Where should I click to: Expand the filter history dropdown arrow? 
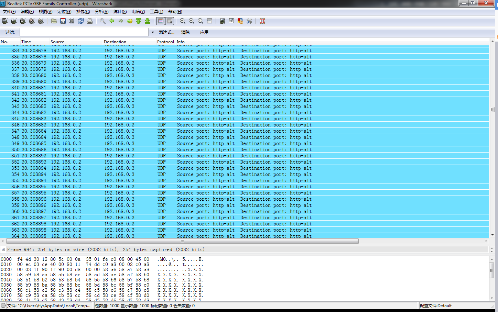pos(153,32)
